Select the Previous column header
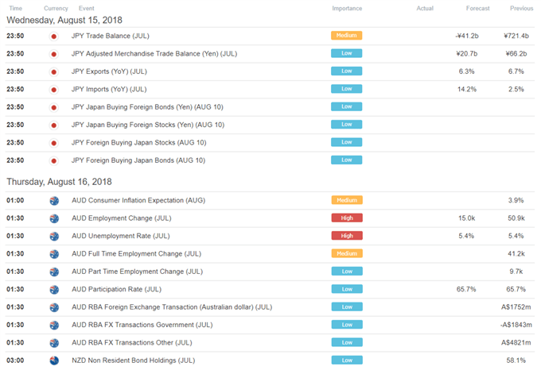 pyautogui.click(x=522, y=8)
